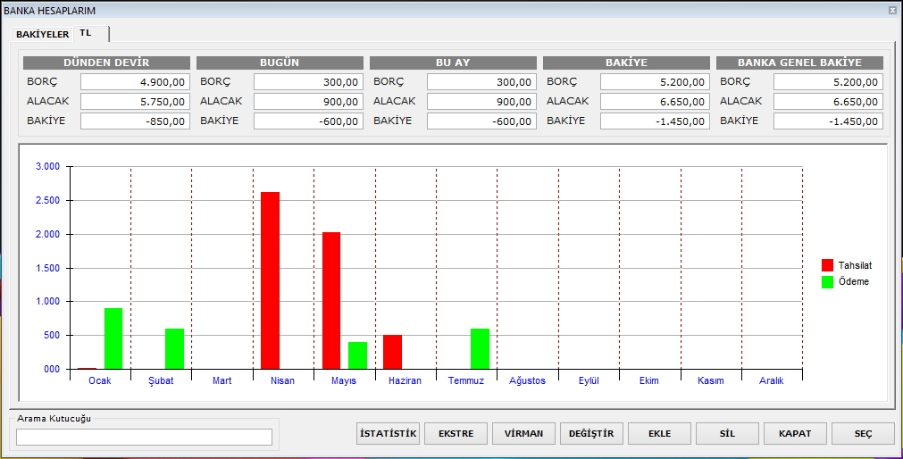Click the green Ödeme legend swatch

coord(827,282)
